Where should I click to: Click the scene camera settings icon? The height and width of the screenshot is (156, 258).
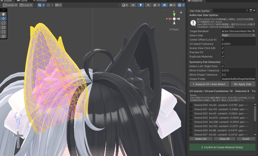171,5
